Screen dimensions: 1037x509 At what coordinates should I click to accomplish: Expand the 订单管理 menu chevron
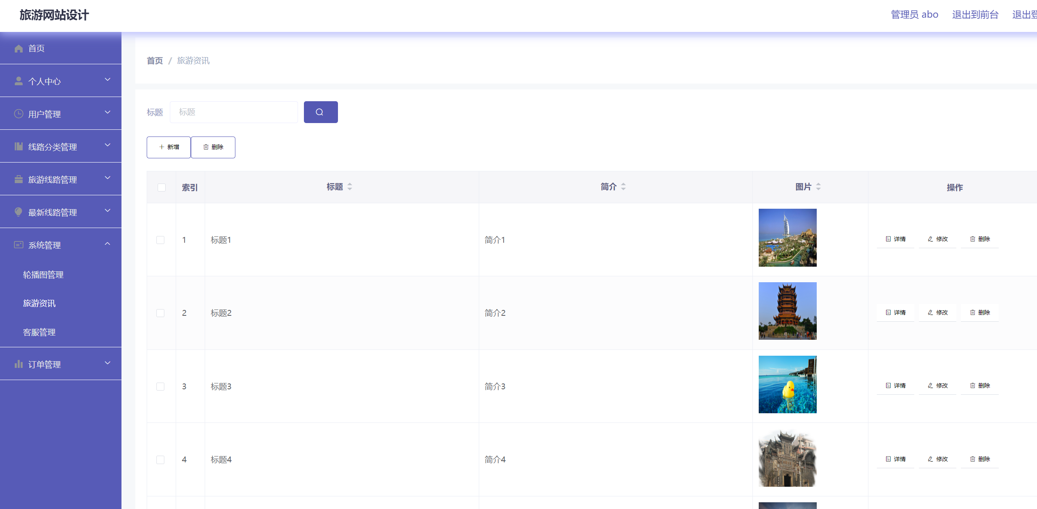108,363
